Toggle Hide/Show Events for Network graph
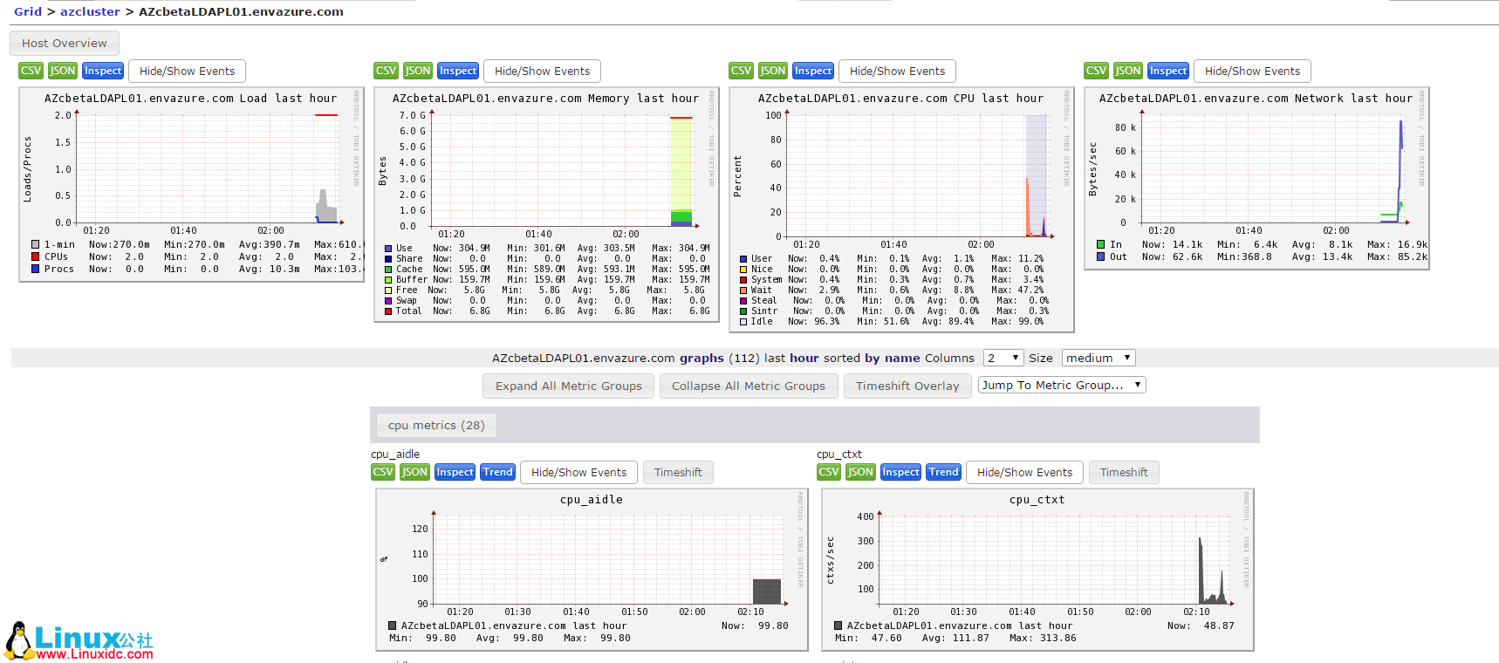Viewport: 1499px width, 663px height. pos(1252,71)
